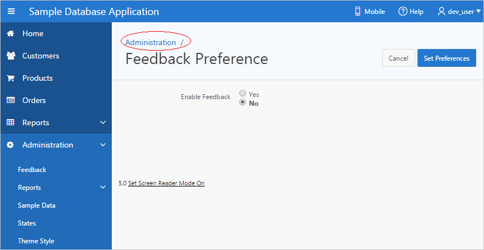Collapse the Administration section chevron

click(103, 145)
